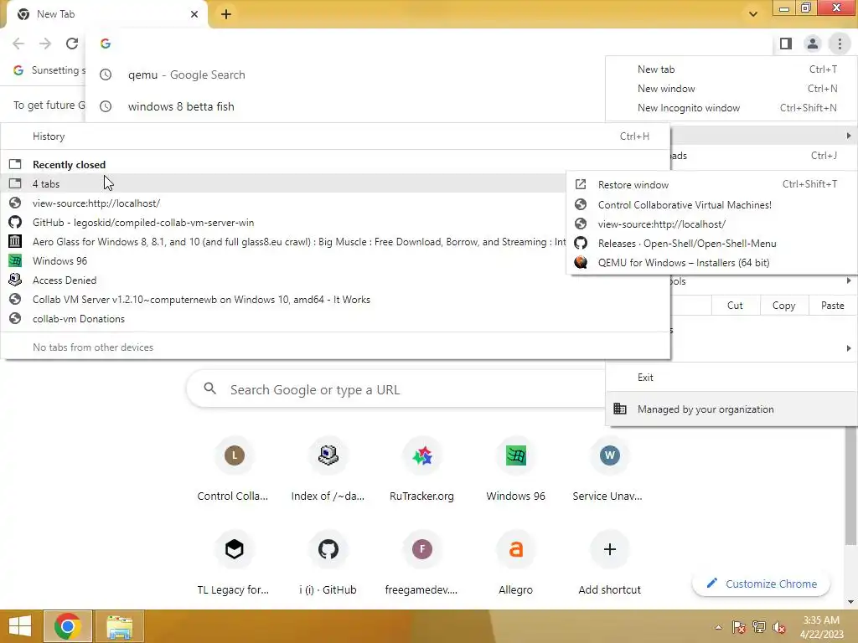The height and width of the screenshot is (643, 858).
Task: Click the organization building icon
Action: tap(620, 409)
